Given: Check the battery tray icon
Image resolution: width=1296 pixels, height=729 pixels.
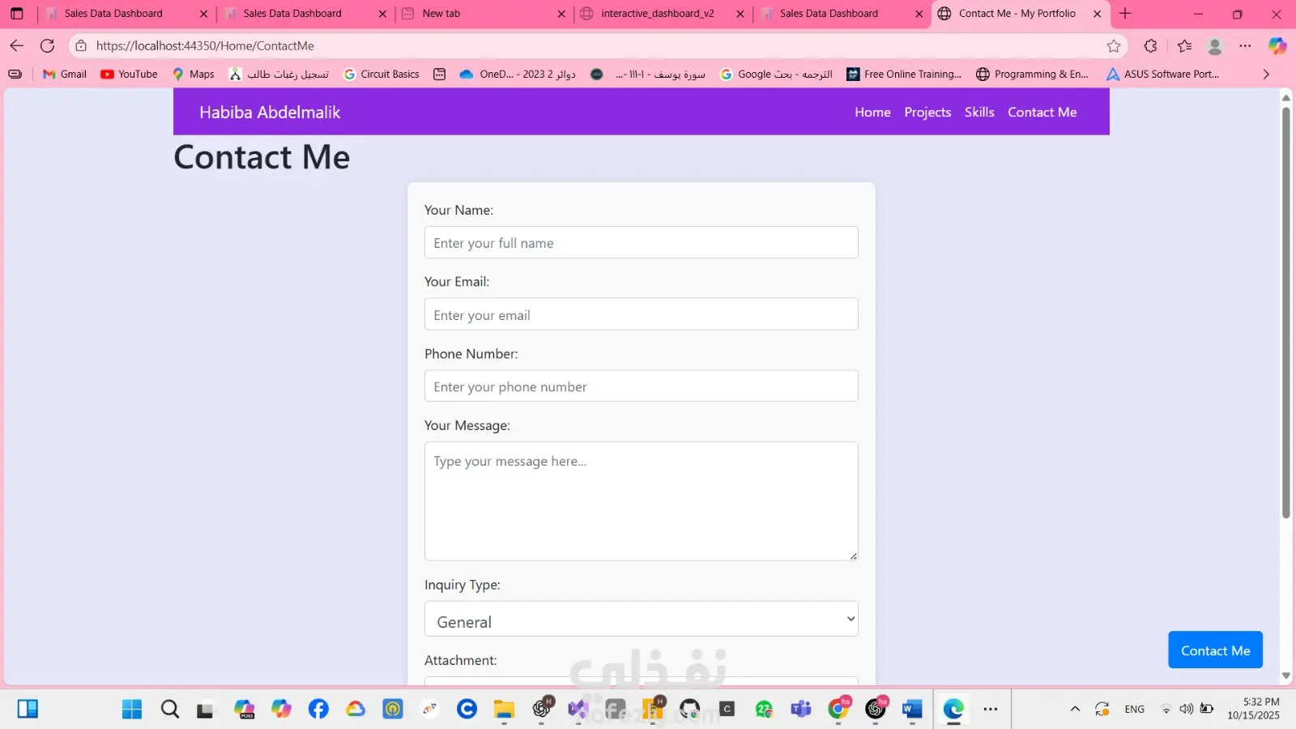Looking at the screenshot, I should [x=1207, y=710].
